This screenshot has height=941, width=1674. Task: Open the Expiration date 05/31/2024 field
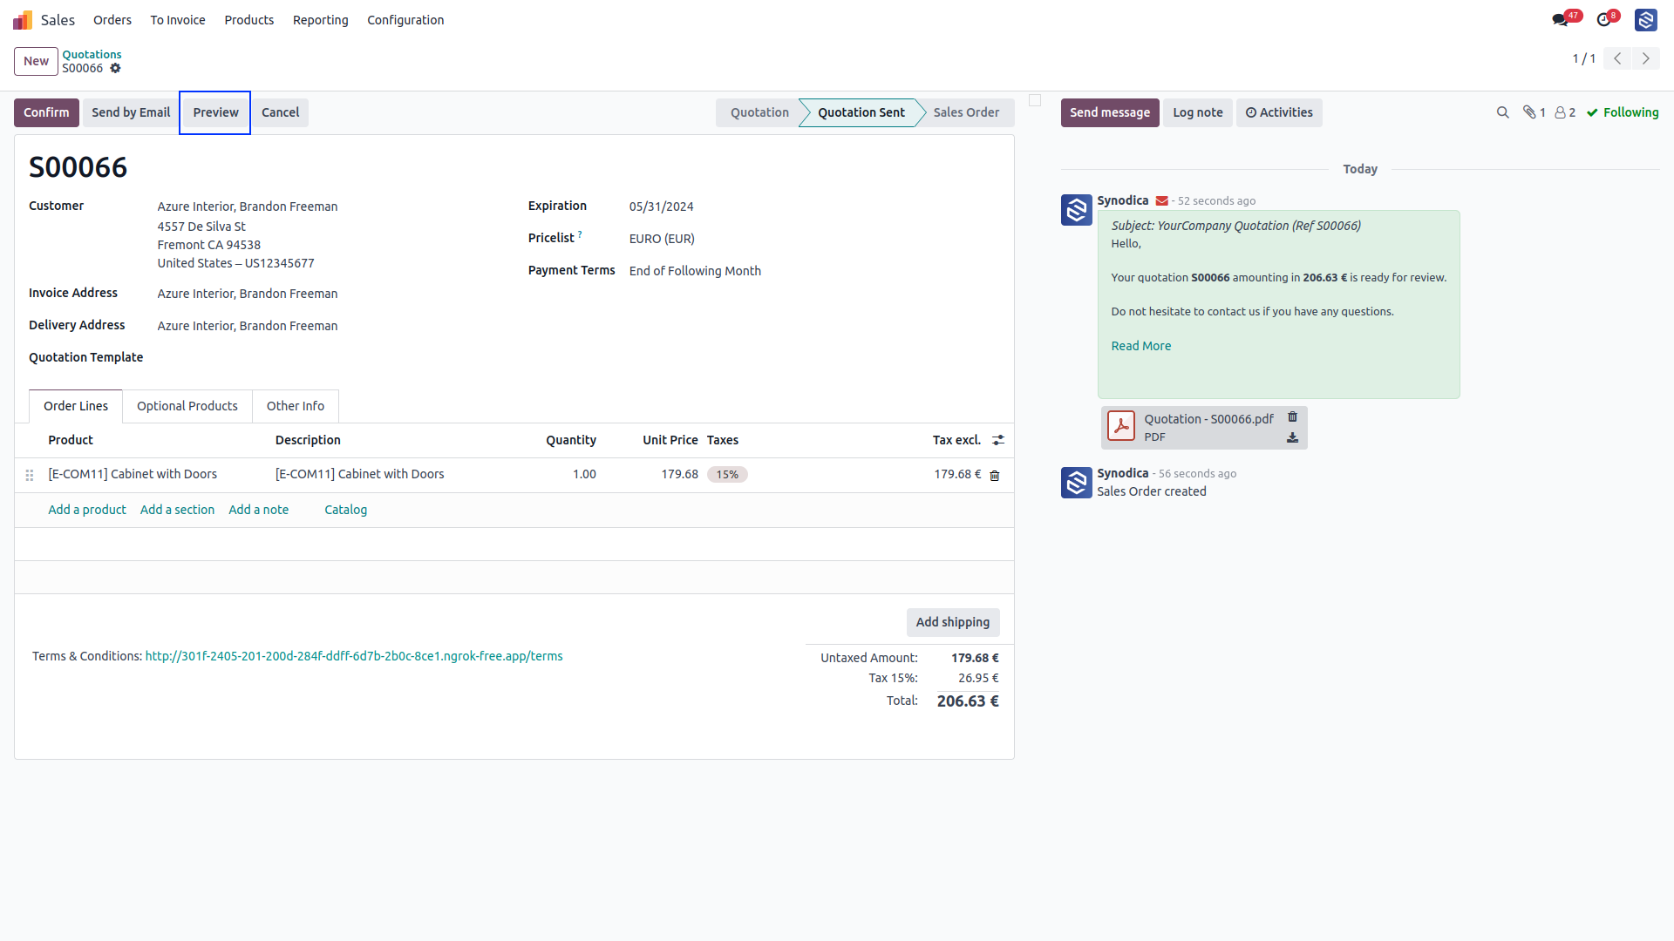661,206
